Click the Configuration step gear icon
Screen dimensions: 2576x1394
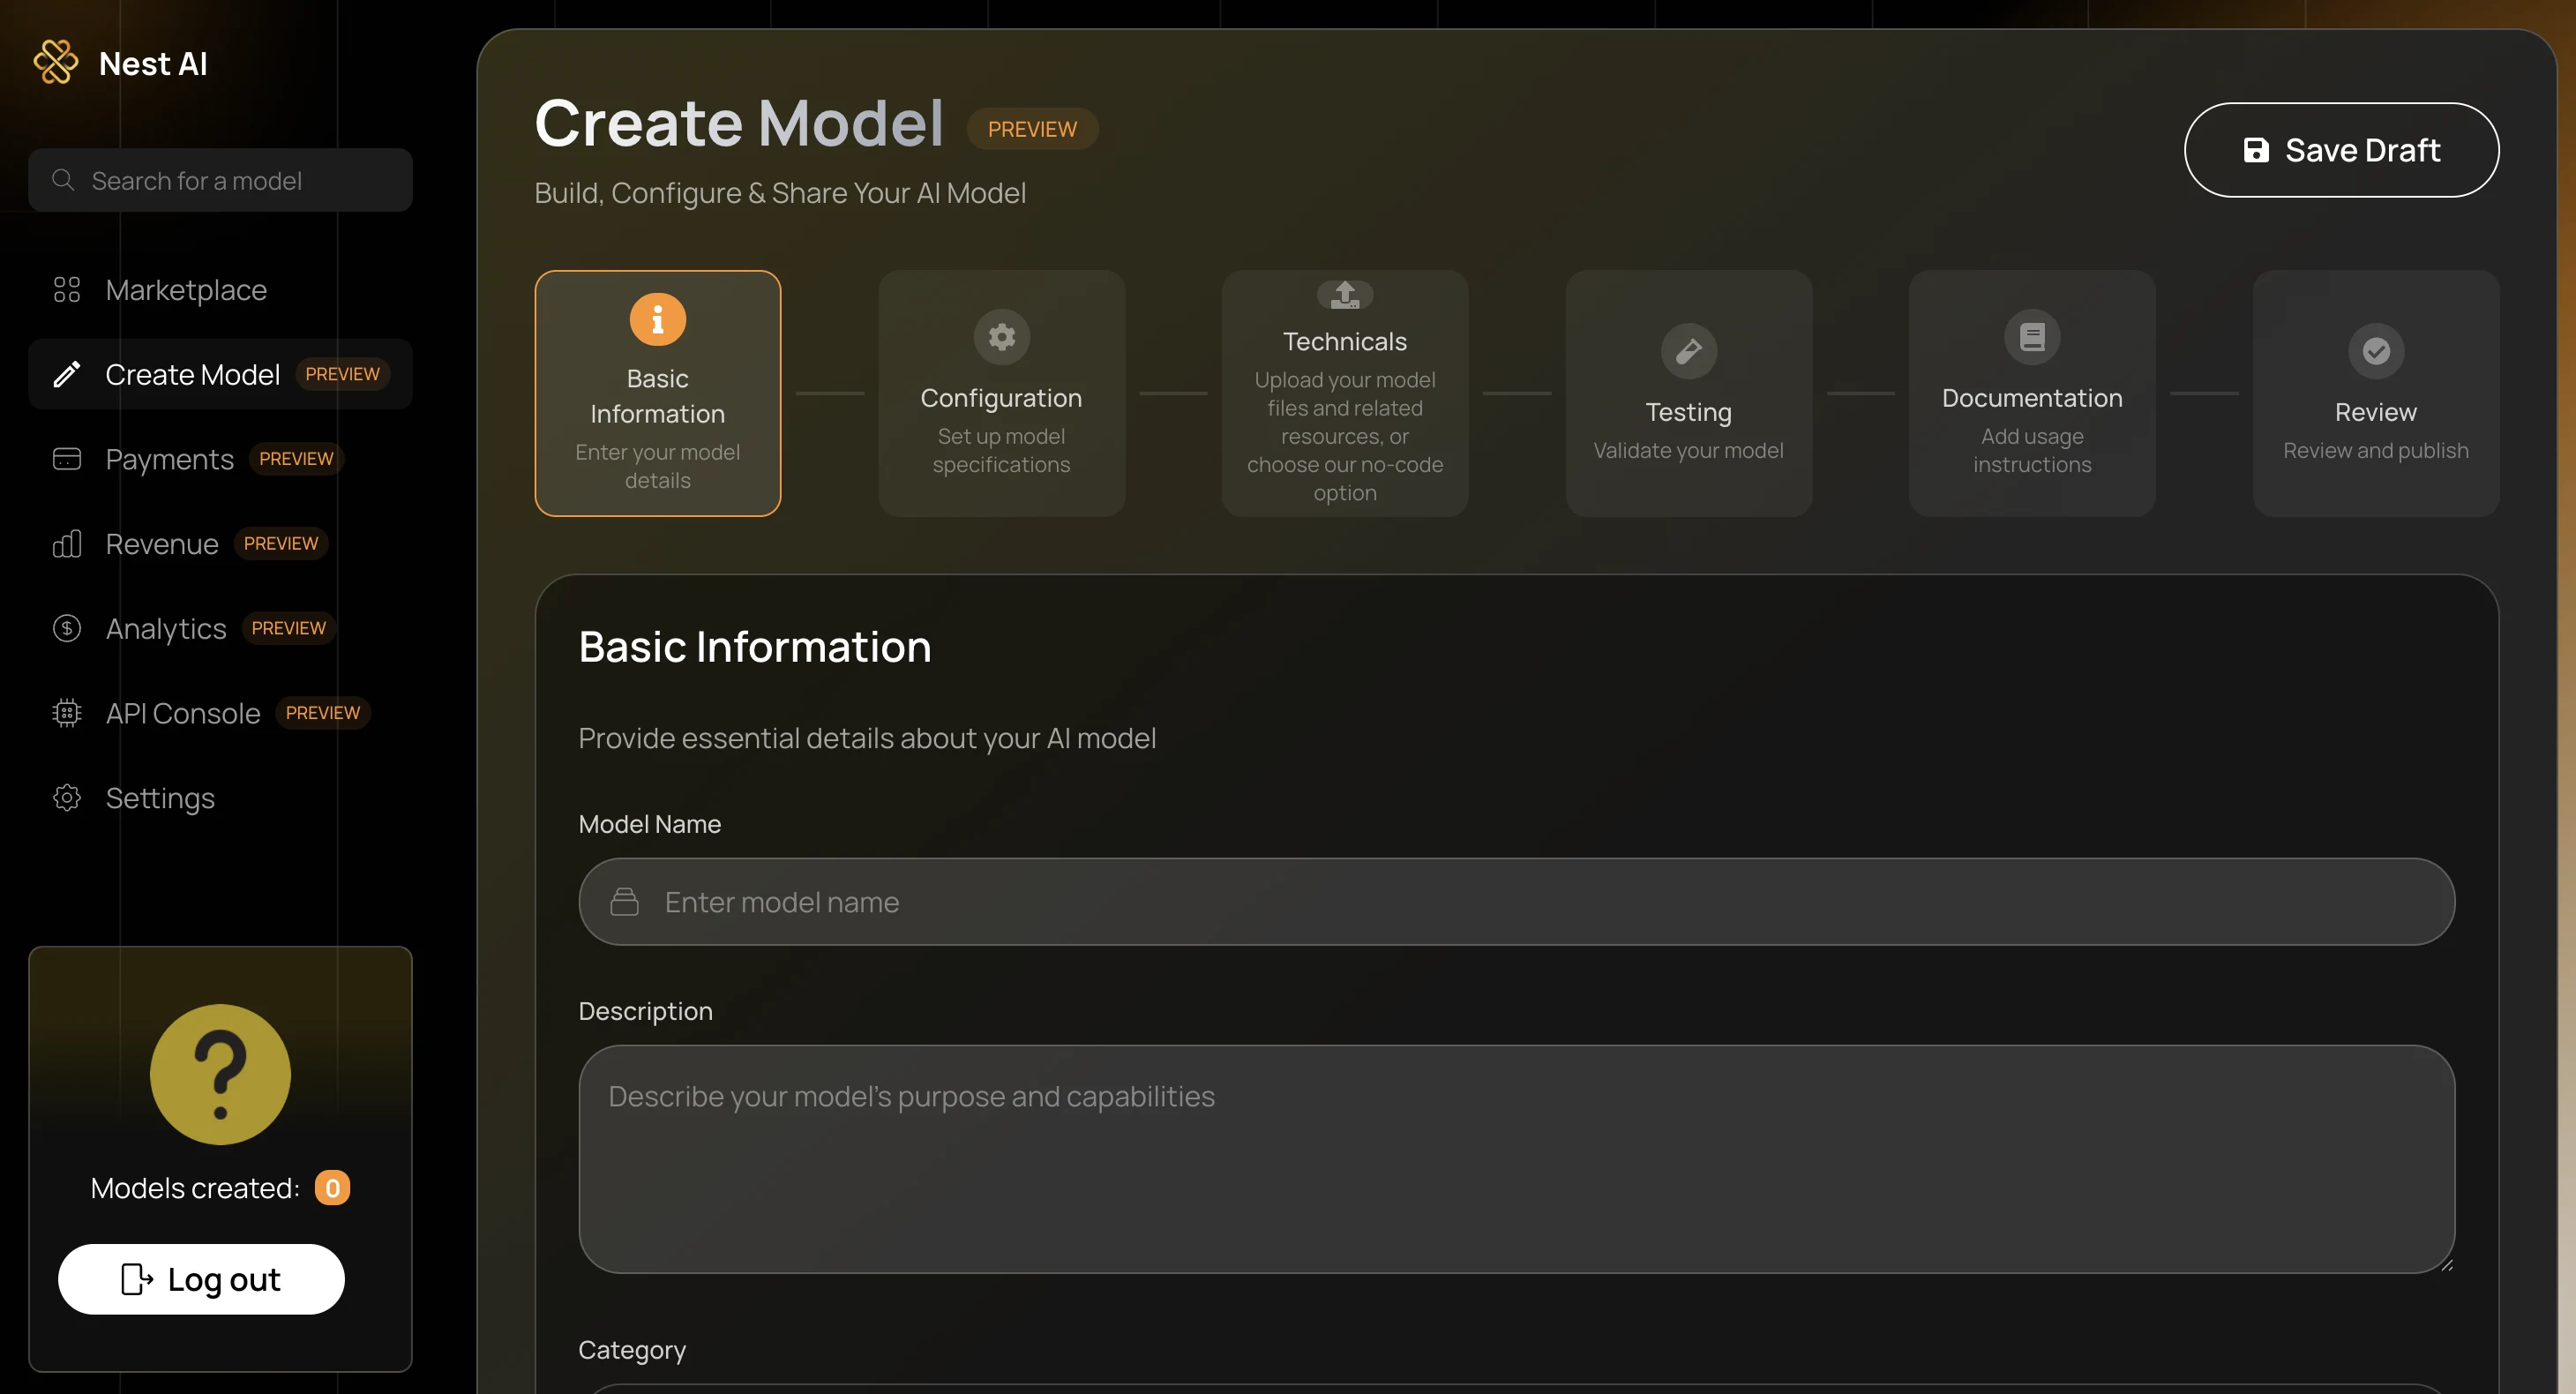pyautogui.click(x=1001, y=337)
